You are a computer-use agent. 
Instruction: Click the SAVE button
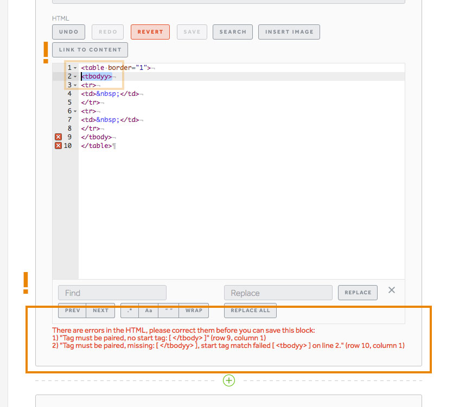click(x=192, y=32)
